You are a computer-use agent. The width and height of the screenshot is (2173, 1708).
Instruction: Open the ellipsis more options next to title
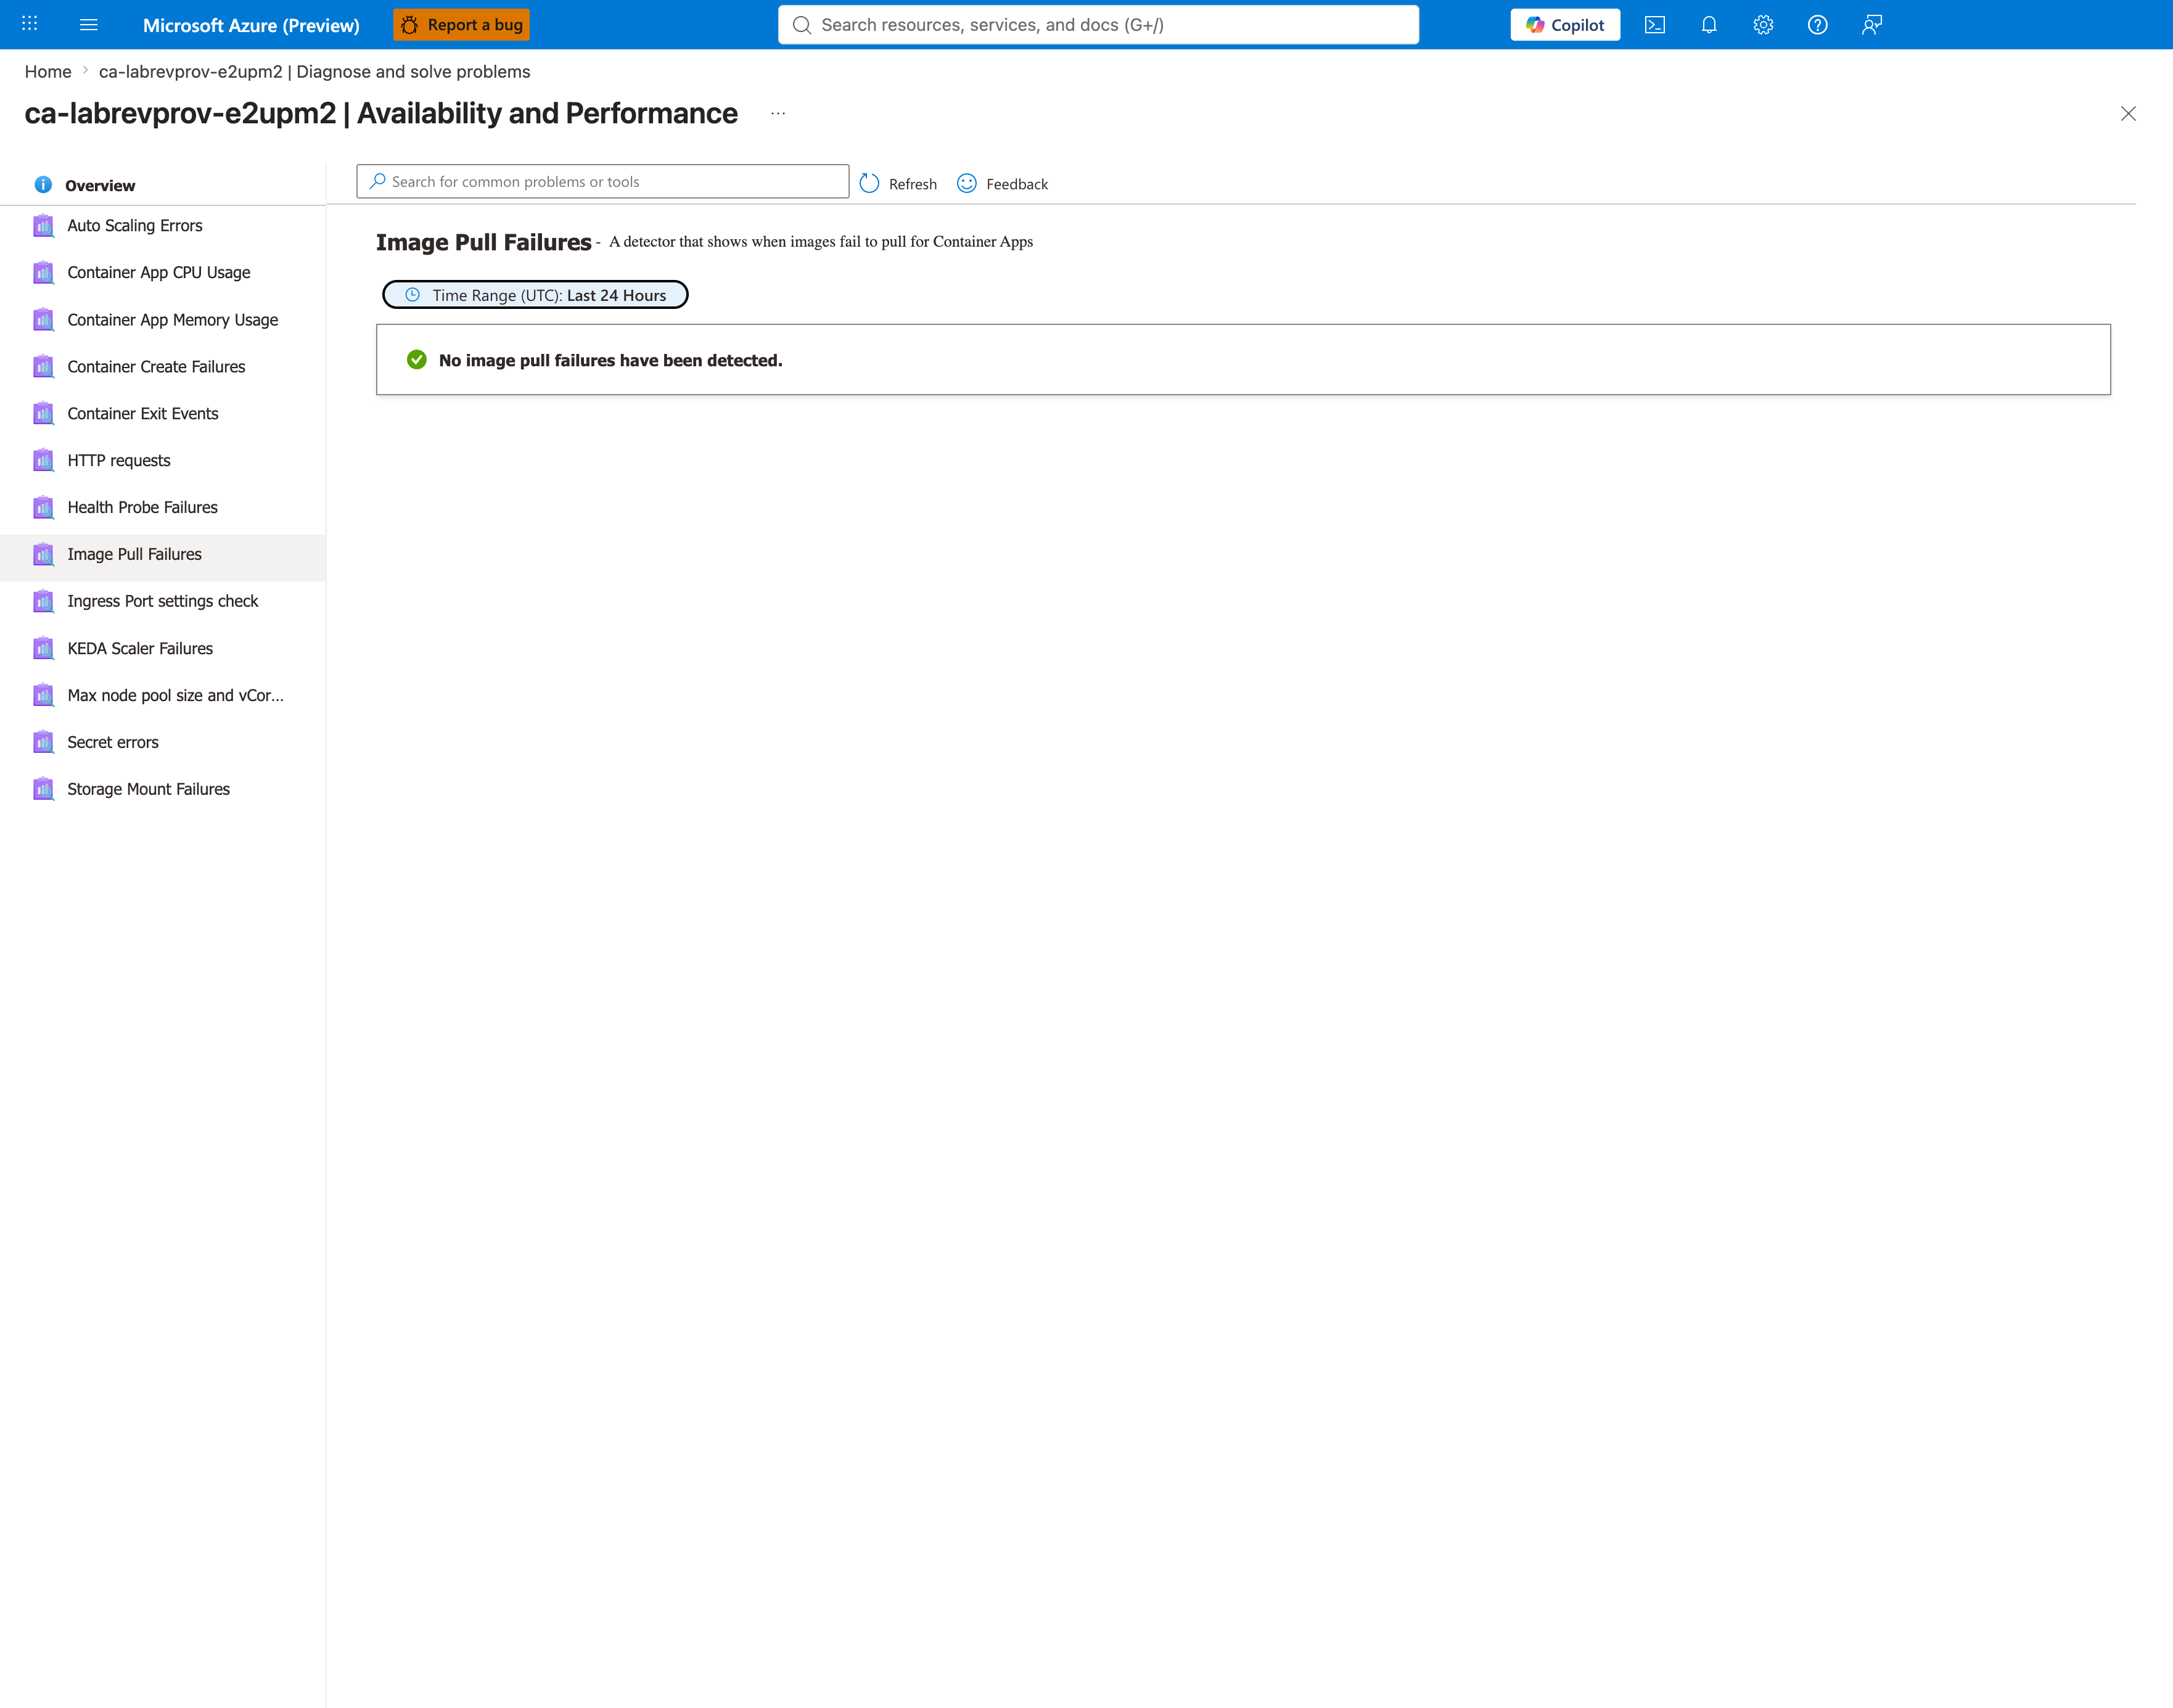778,114
